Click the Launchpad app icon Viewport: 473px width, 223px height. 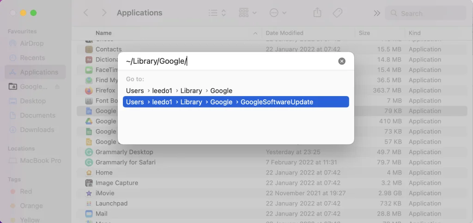point(89,204)
